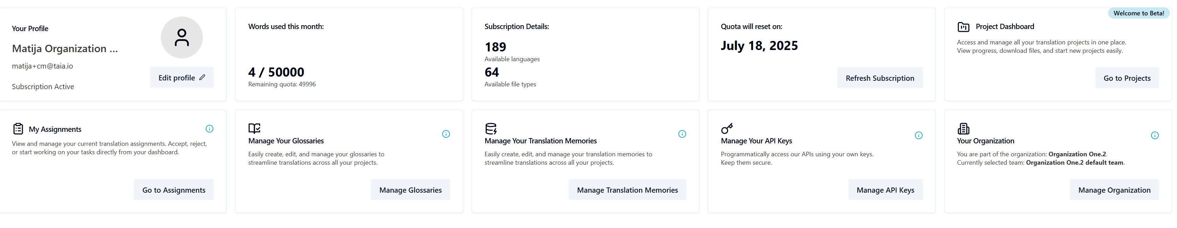
Task: Click Manage Translation Memories button
Action: coord(627,190)
